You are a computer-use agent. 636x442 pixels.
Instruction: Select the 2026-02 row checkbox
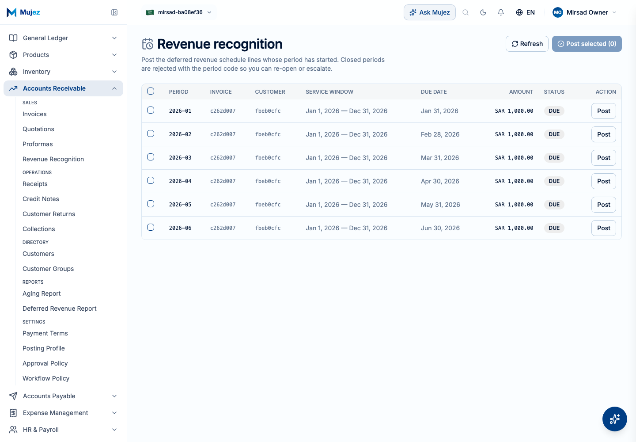(151, 133)
